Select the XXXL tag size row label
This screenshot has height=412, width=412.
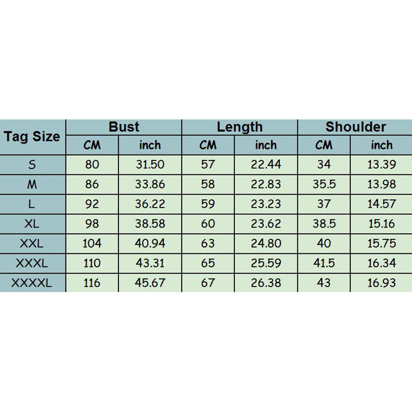(x=32, y=263)
